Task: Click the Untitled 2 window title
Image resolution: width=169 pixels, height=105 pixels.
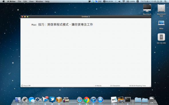Action: pos(86,17)
